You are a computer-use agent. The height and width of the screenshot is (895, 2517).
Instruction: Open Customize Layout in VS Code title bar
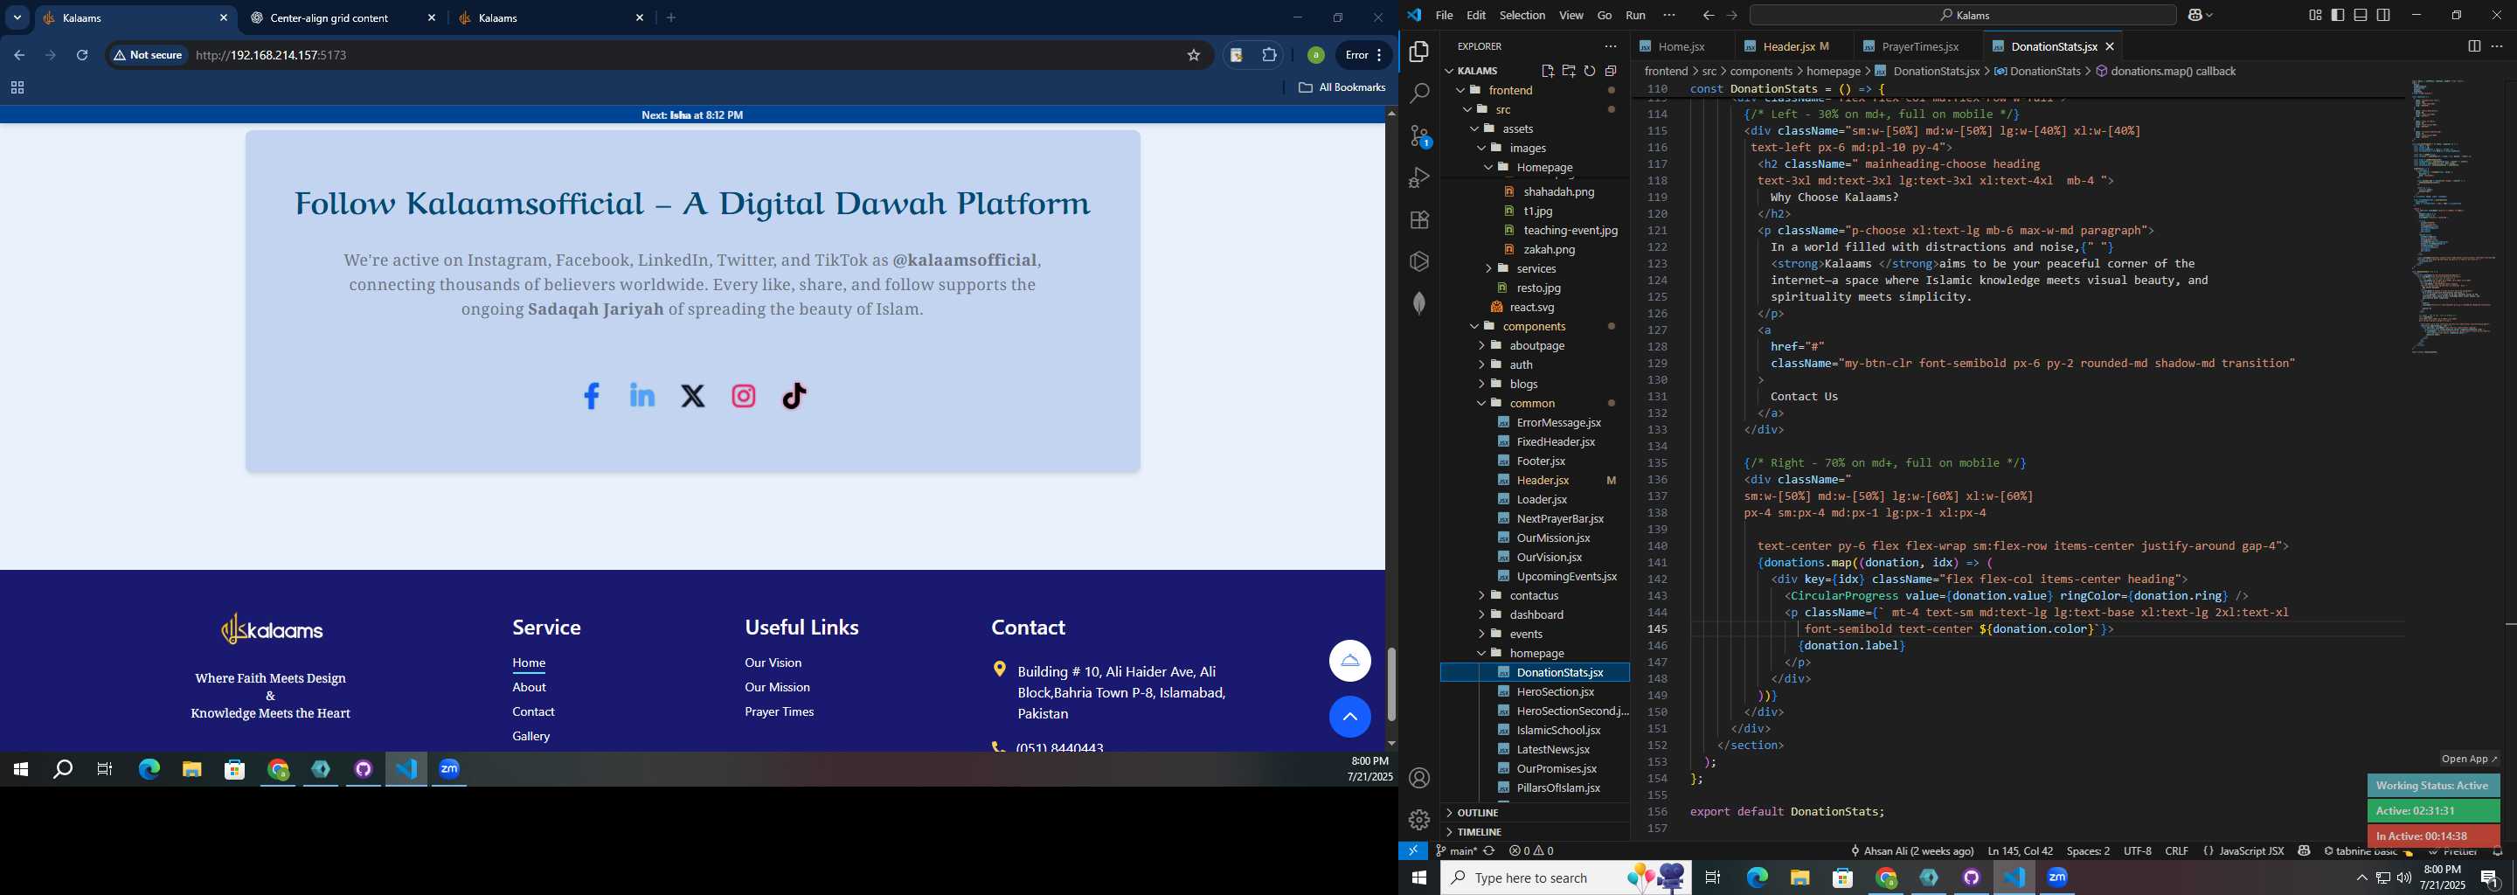coord(2315,15)
